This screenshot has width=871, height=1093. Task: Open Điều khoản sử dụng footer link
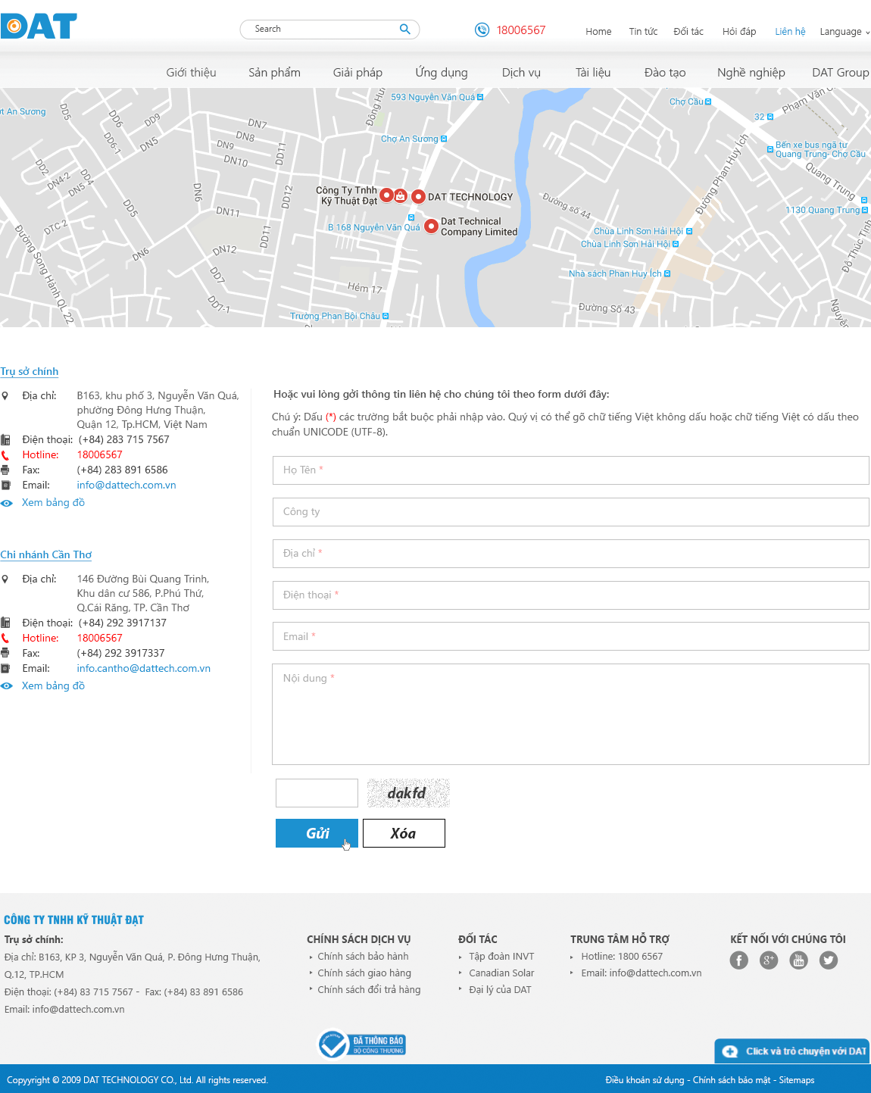click(x=645, y=1080)
